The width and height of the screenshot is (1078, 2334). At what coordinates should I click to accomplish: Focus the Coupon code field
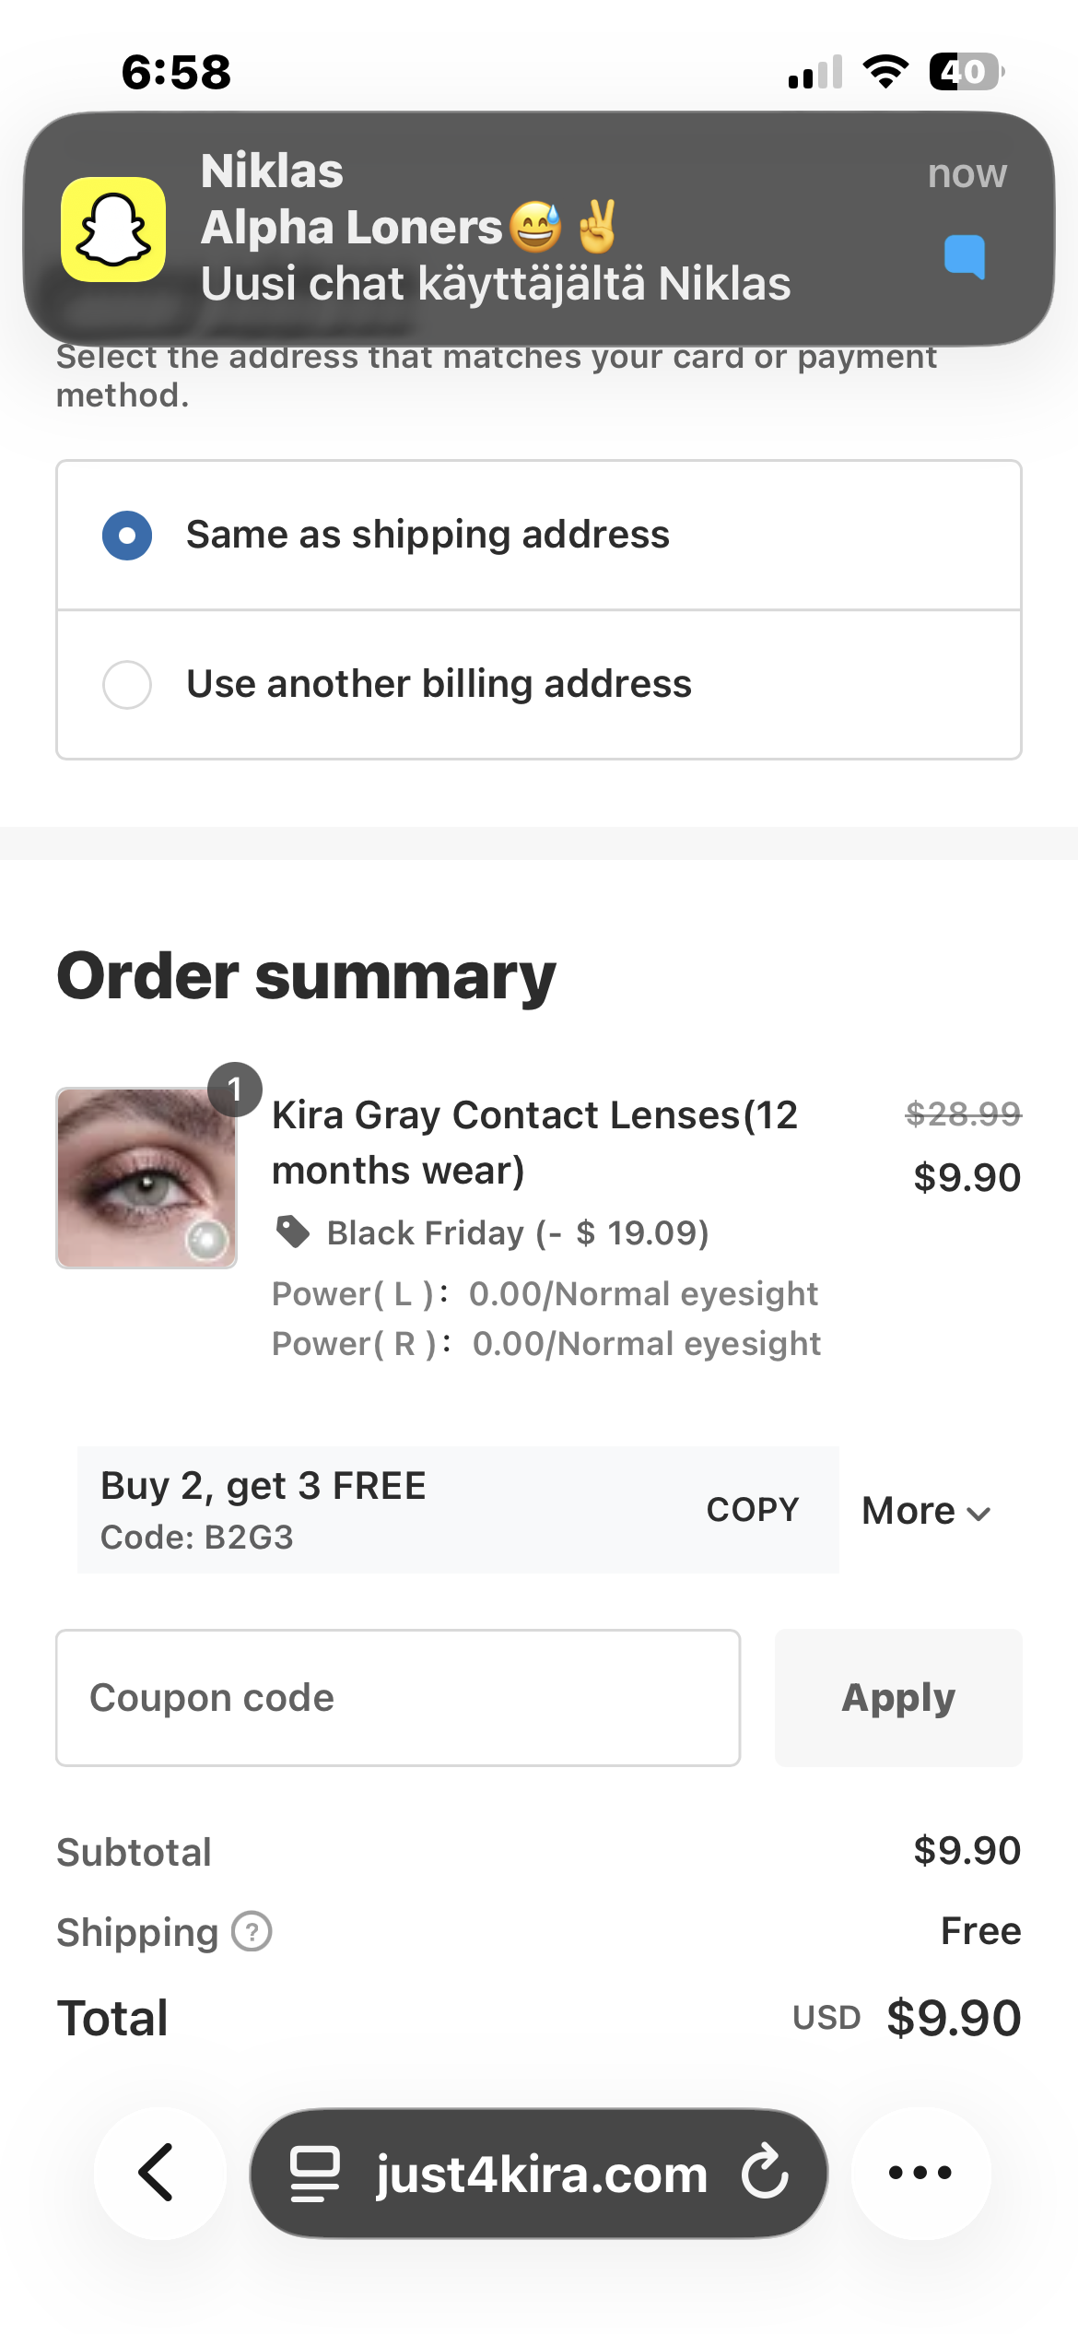(x=398, y=1697)
